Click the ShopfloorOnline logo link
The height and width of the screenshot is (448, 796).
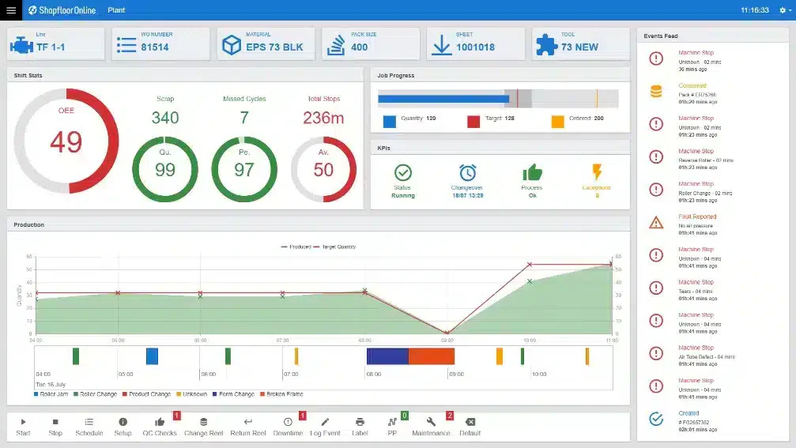click(62, 10)
